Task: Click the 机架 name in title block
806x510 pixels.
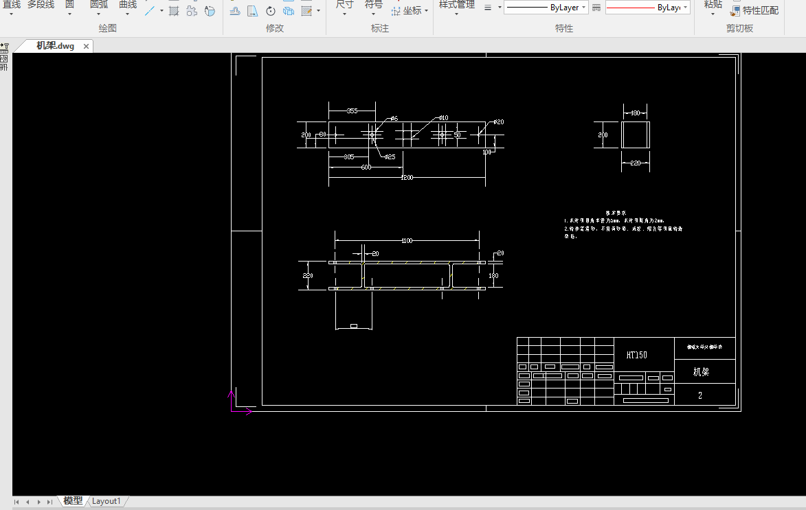Action: tap(701, 372)
